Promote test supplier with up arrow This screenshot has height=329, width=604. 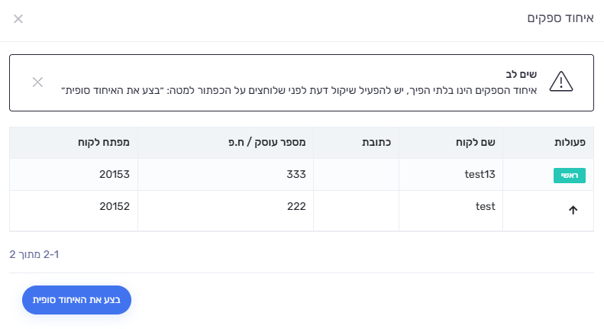coord(573,210)
